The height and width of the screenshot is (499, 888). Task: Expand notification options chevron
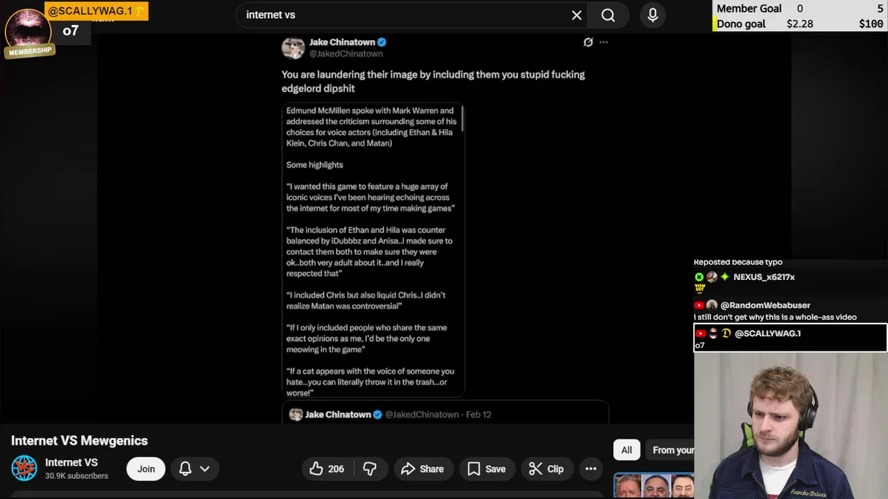[x=205, y=469]
